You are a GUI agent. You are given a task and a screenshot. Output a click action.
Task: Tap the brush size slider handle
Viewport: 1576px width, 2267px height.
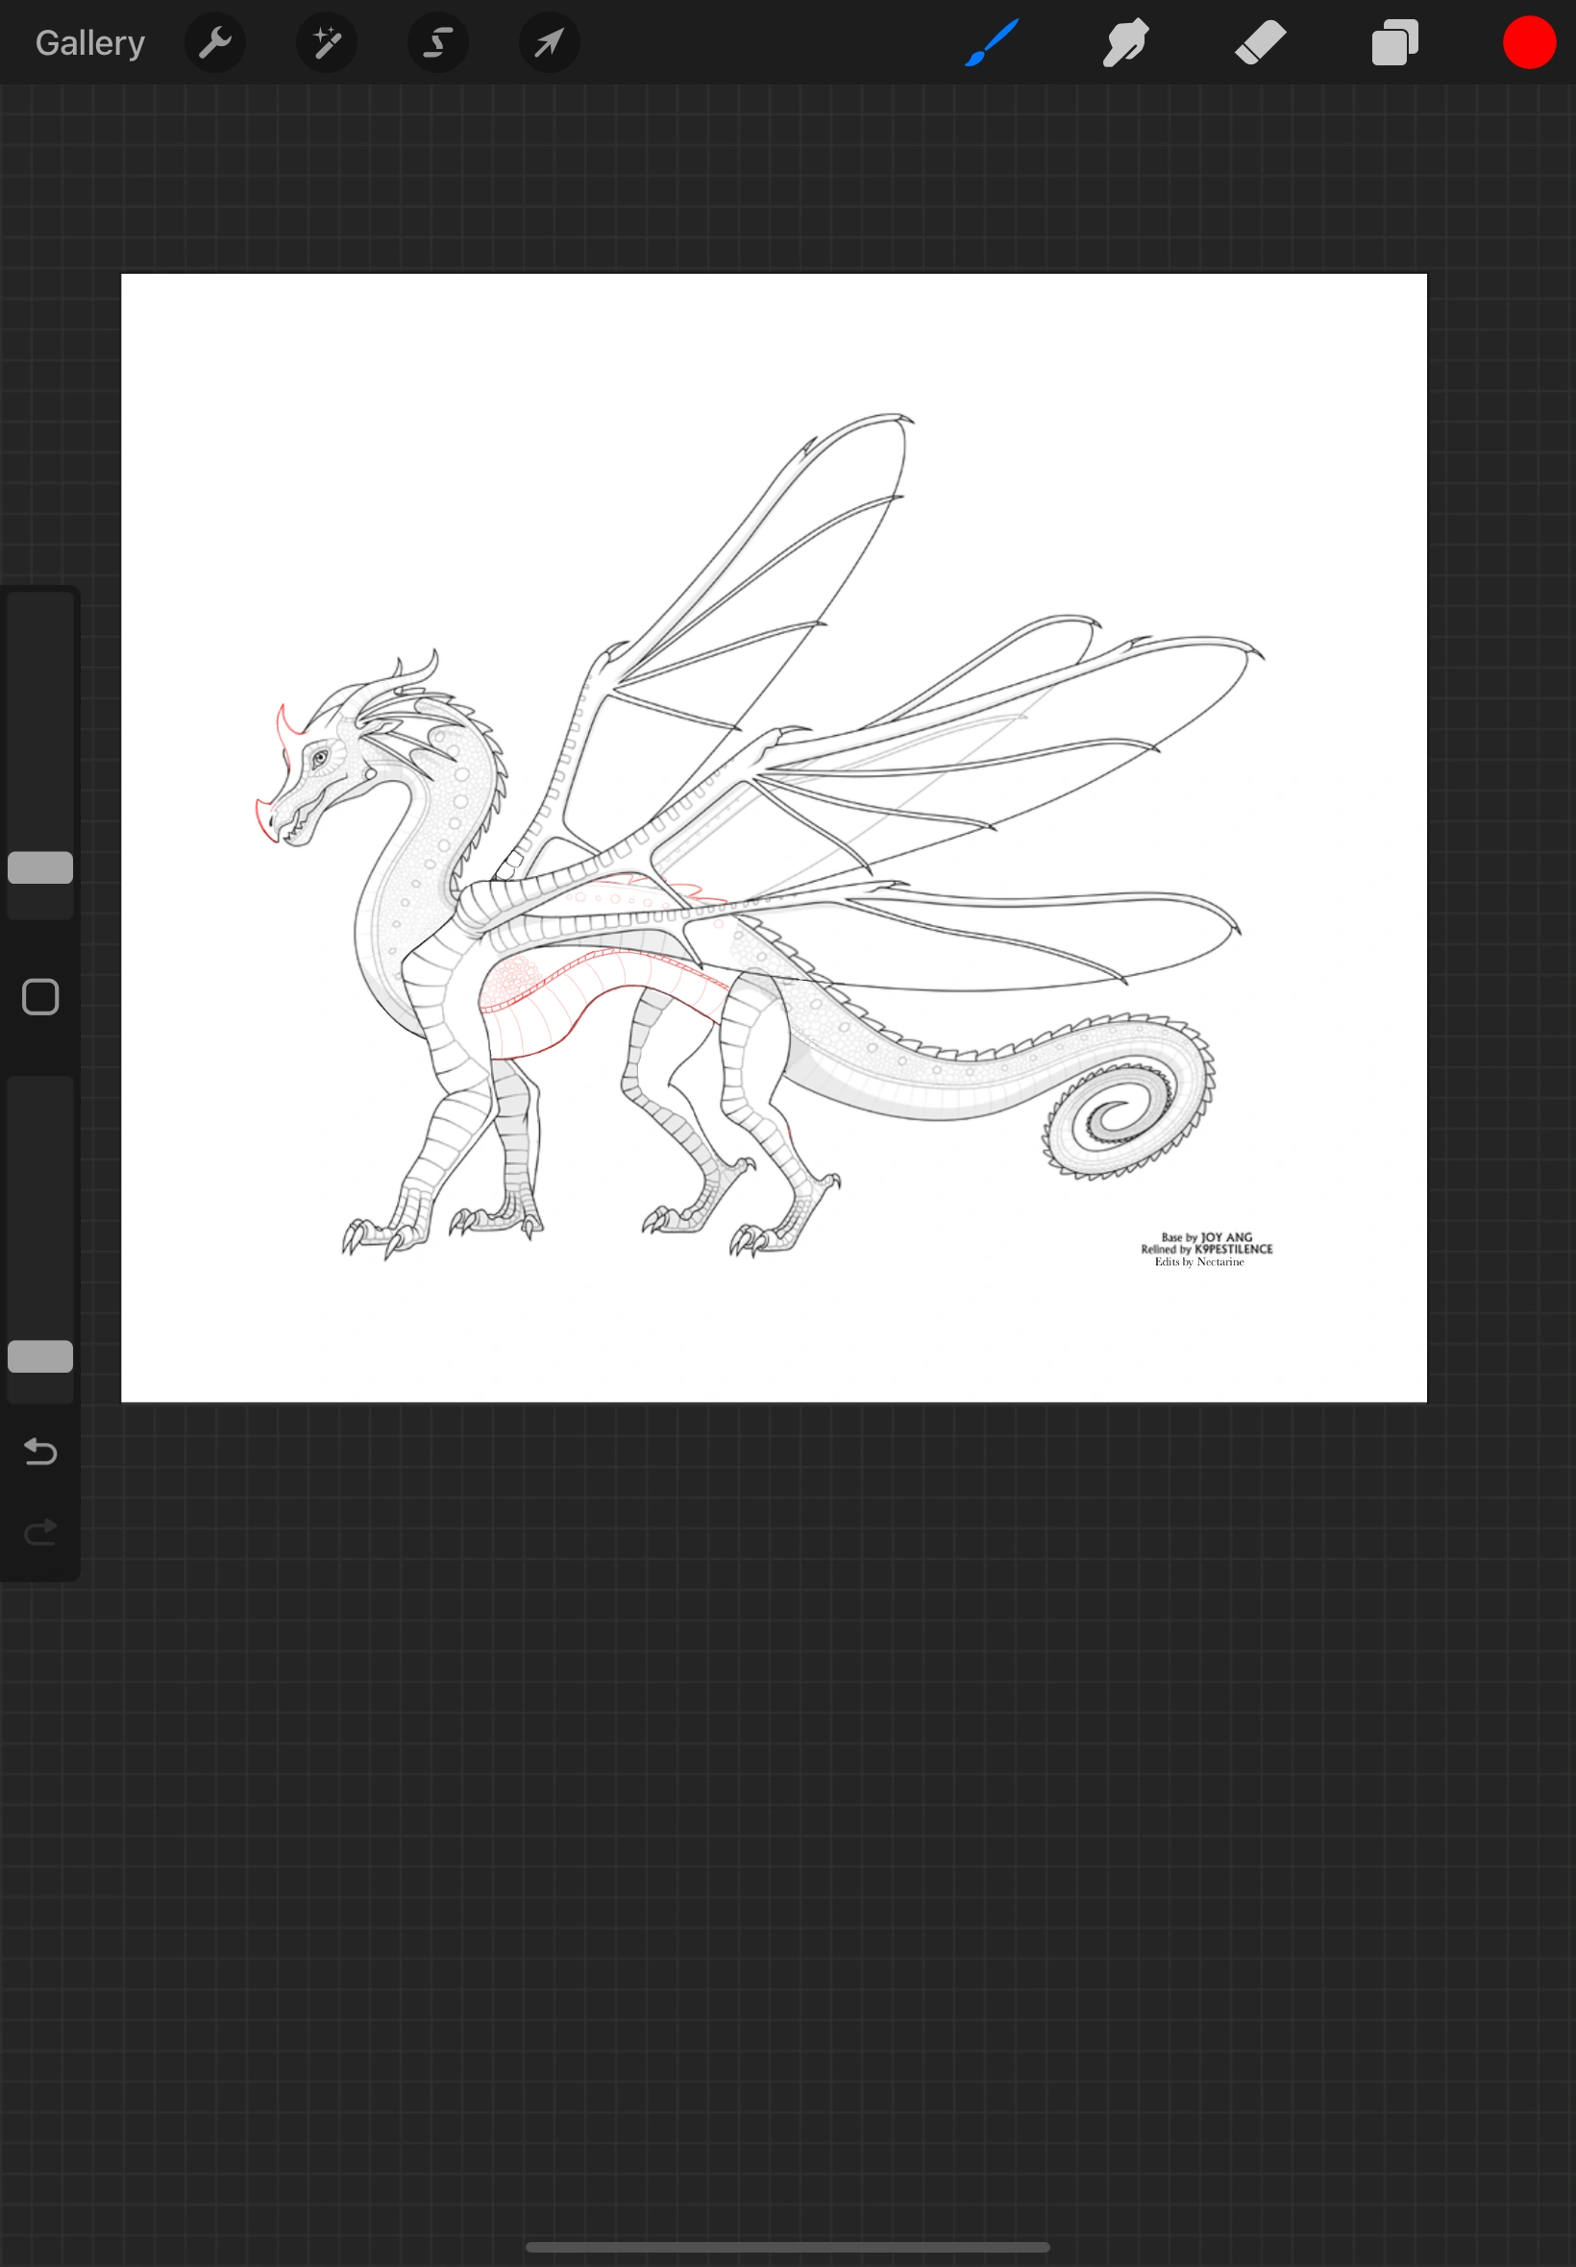pyautogui.click(x=39, y=866)
